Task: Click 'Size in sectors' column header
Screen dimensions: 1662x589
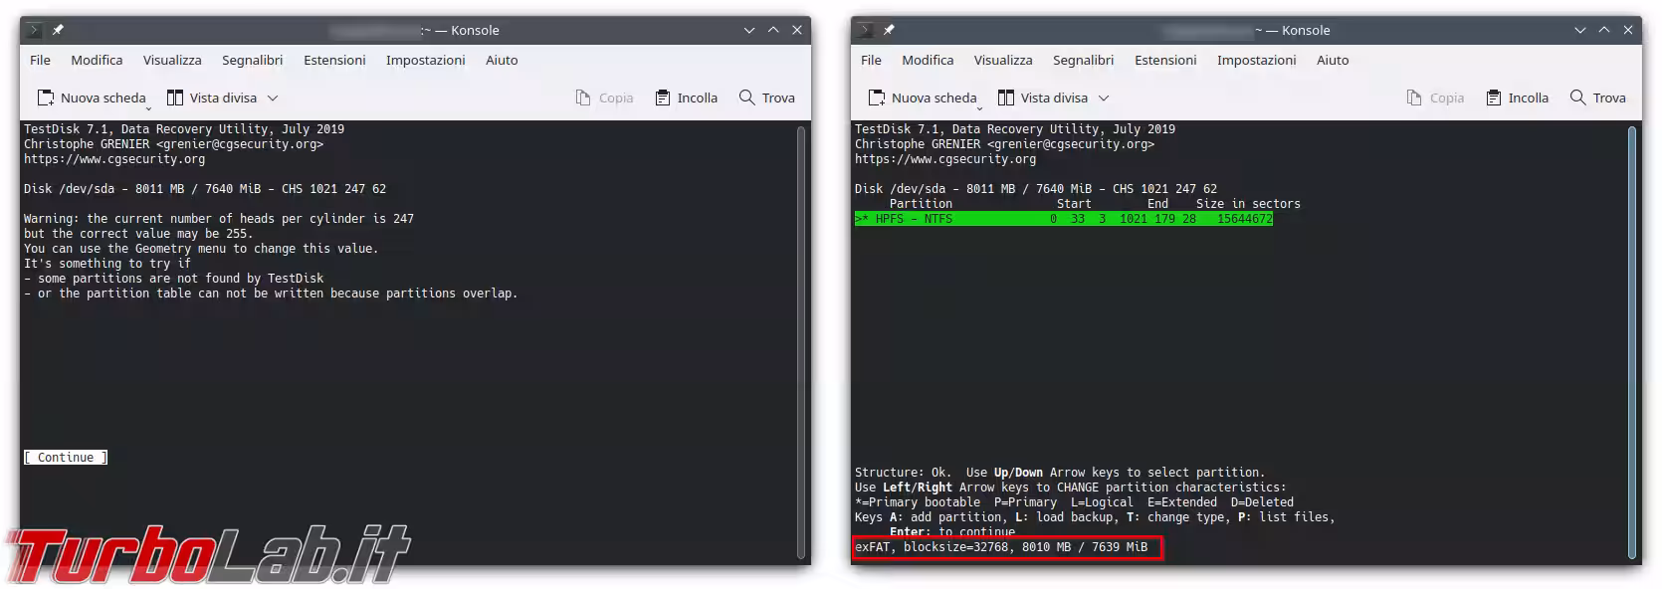Action: (1248, 204)
